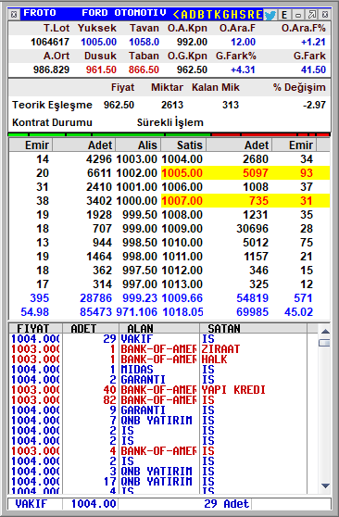Click the % Değişim value -2.97
The image size is (339, 517).
314,105
